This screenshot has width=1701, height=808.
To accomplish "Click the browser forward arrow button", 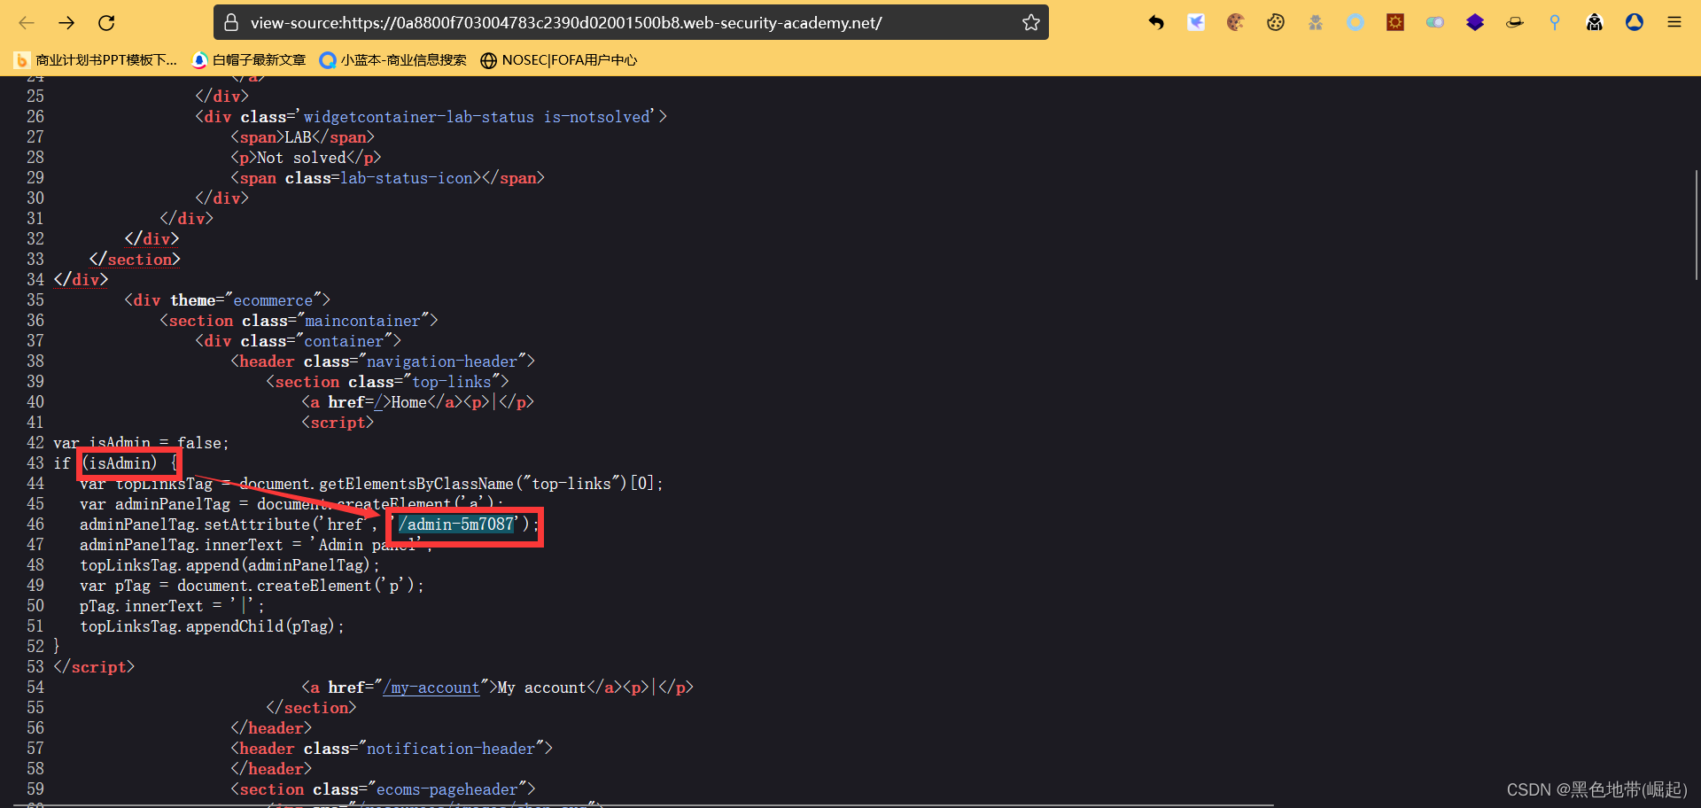I will pyautogui.click(x=66, y=23).
